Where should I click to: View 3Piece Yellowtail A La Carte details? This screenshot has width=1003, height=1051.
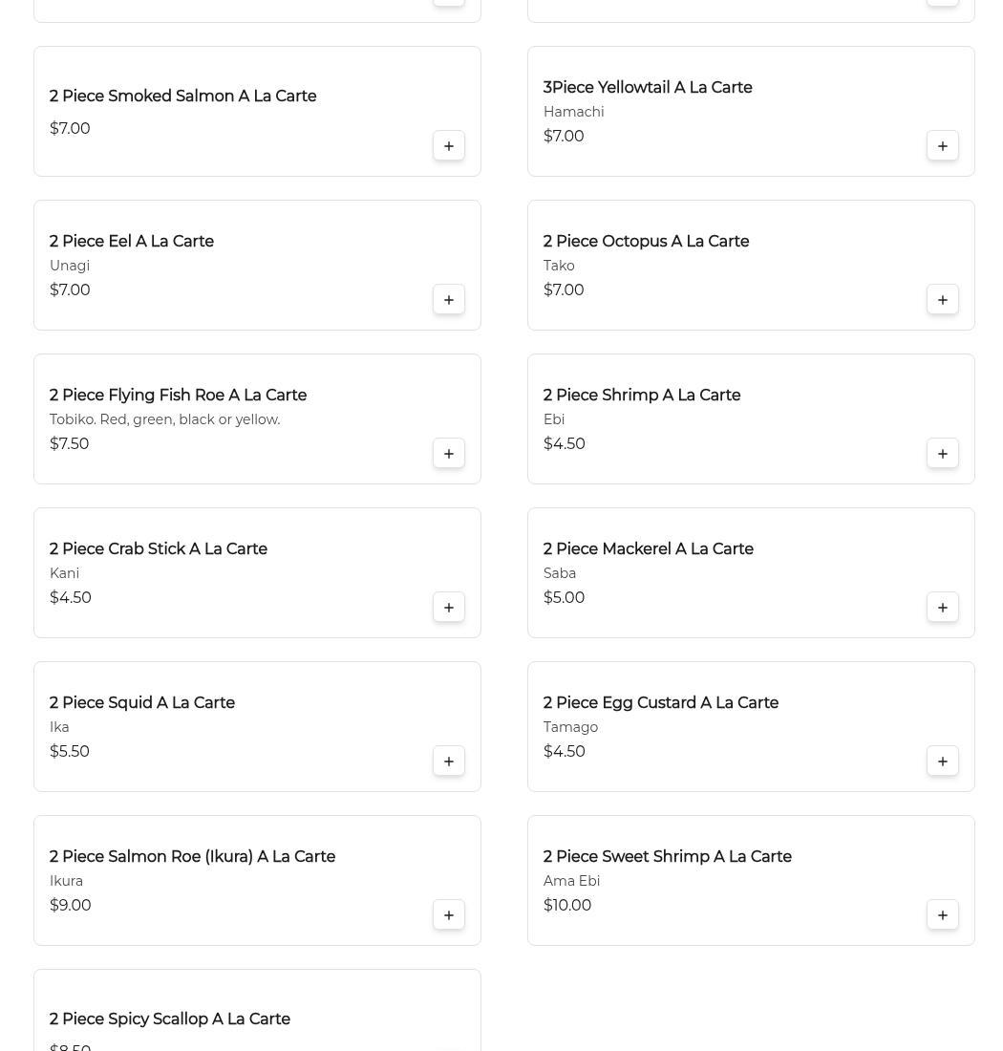coord(648,87)
